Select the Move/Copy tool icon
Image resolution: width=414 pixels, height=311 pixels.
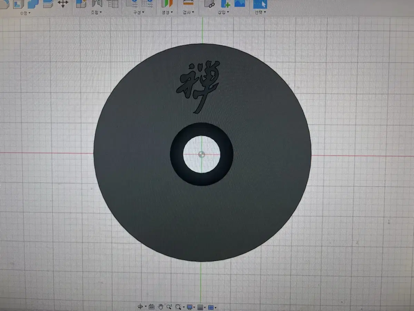62,4
